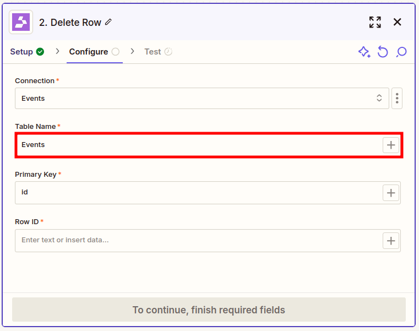419x331 pixels.
Task: Insert data with Primary Key plus button
Action: click(x=391, y=193)
